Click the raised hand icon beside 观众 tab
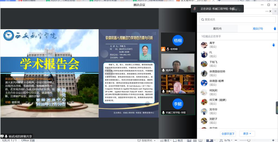Viewport: 278px width, 142px height. click(274, 29)
